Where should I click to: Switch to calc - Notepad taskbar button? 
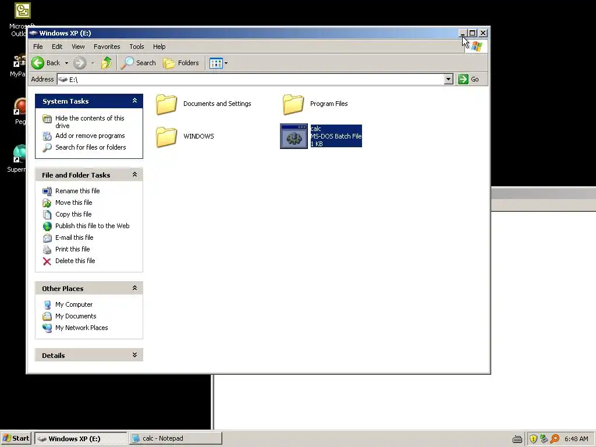coord(176,438)
